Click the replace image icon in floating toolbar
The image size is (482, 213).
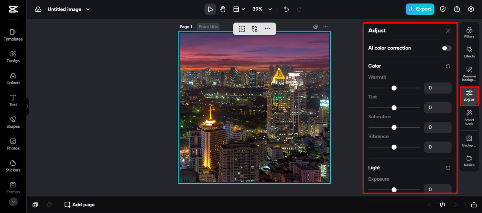click(x=255, y=29)
